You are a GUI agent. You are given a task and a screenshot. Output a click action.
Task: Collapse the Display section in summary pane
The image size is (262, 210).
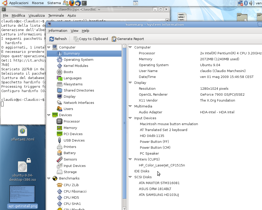[130, 83]
